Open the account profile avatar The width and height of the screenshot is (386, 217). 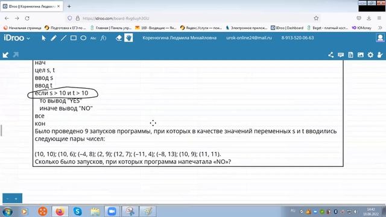tap(381, 38)
